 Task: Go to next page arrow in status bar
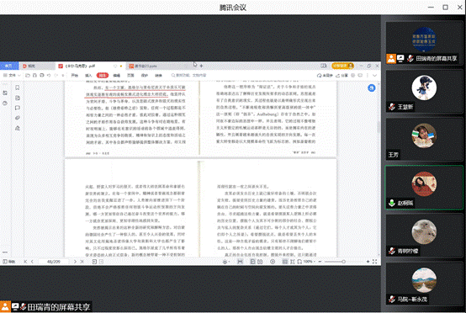[75, 262]
